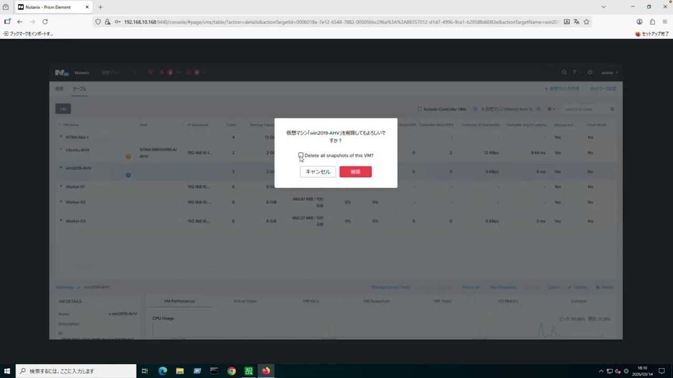
Task: Open the ネットワーク設定 link
Action: pos(603,89)
